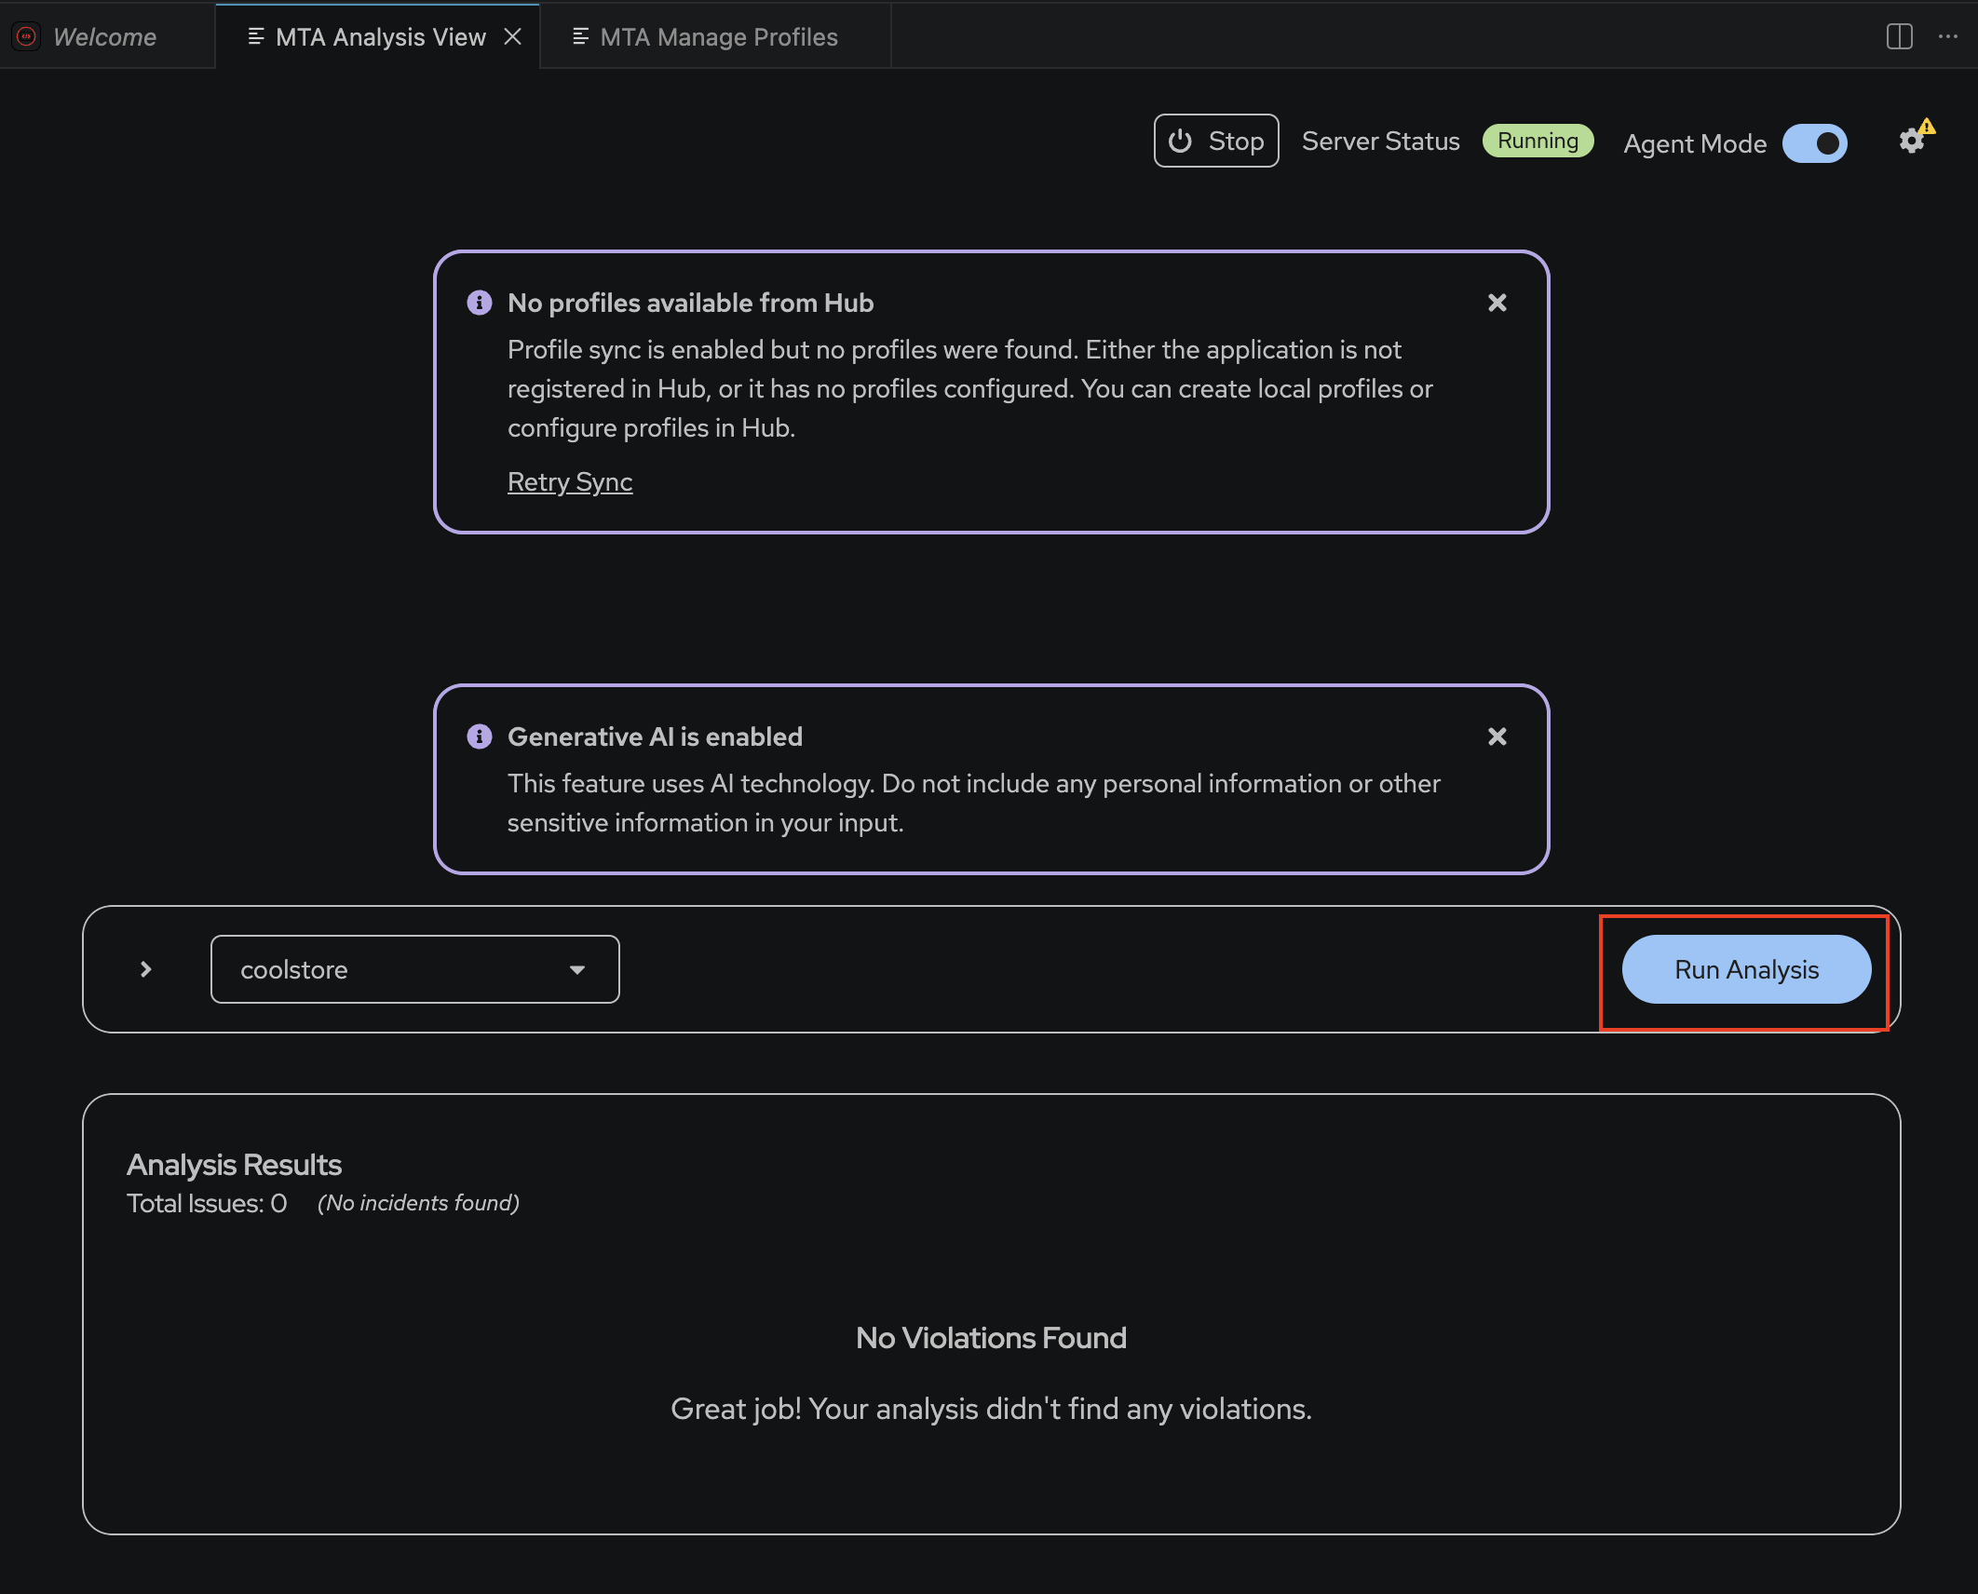Click the info icon beside No profiles available
The image size is (1978, 1594).
tap(480, 303)
